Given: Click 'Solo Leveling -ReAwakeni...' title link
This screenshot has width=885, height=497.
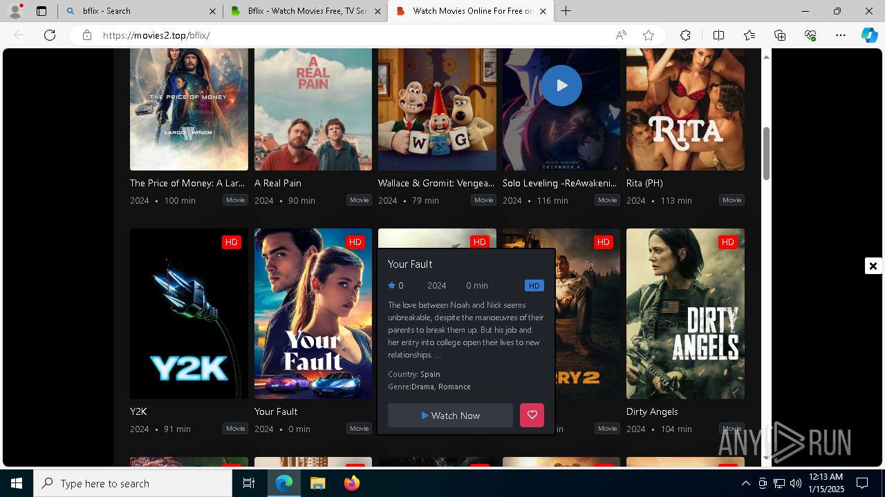Looking at the screenshot, I should (x=560, y=183).
